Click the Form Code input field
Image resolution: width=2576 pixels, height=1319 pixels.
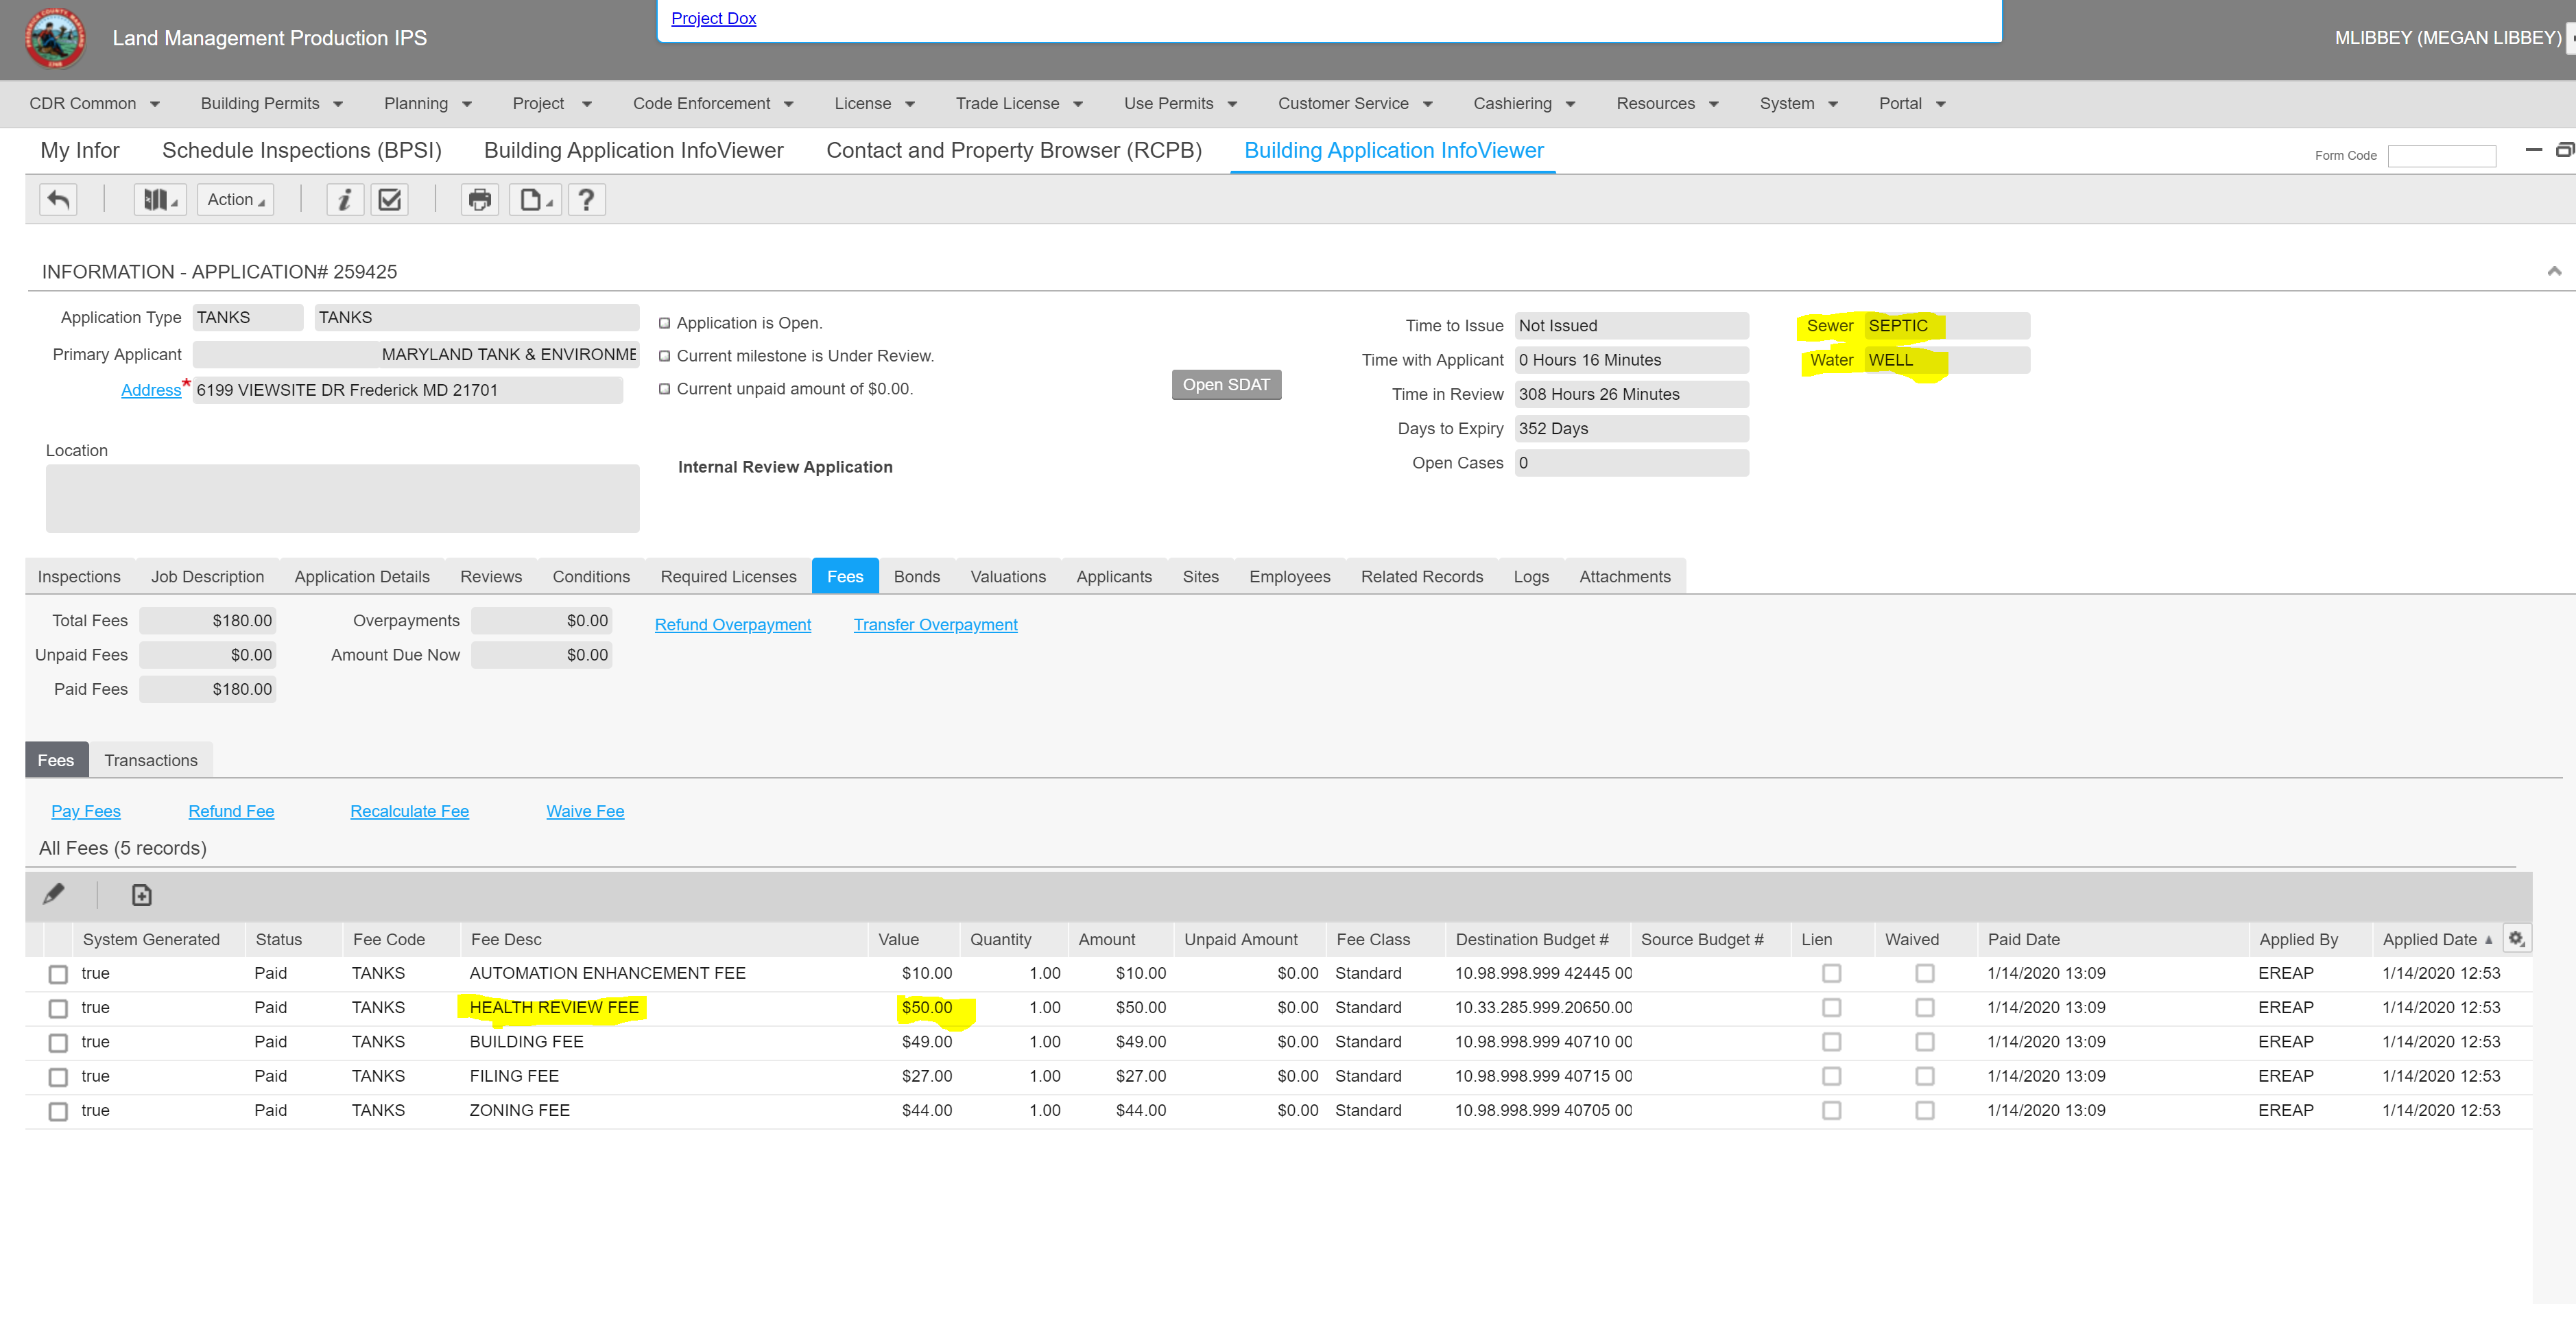[2441, 156]
